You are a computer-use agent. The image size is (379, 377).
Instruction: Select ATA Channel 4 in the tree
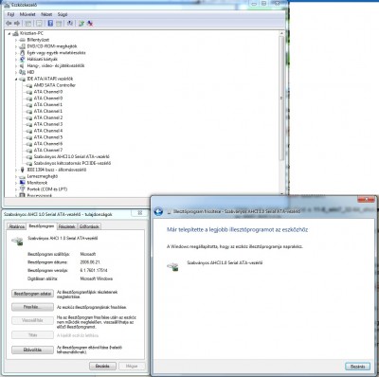pos(48,131)
